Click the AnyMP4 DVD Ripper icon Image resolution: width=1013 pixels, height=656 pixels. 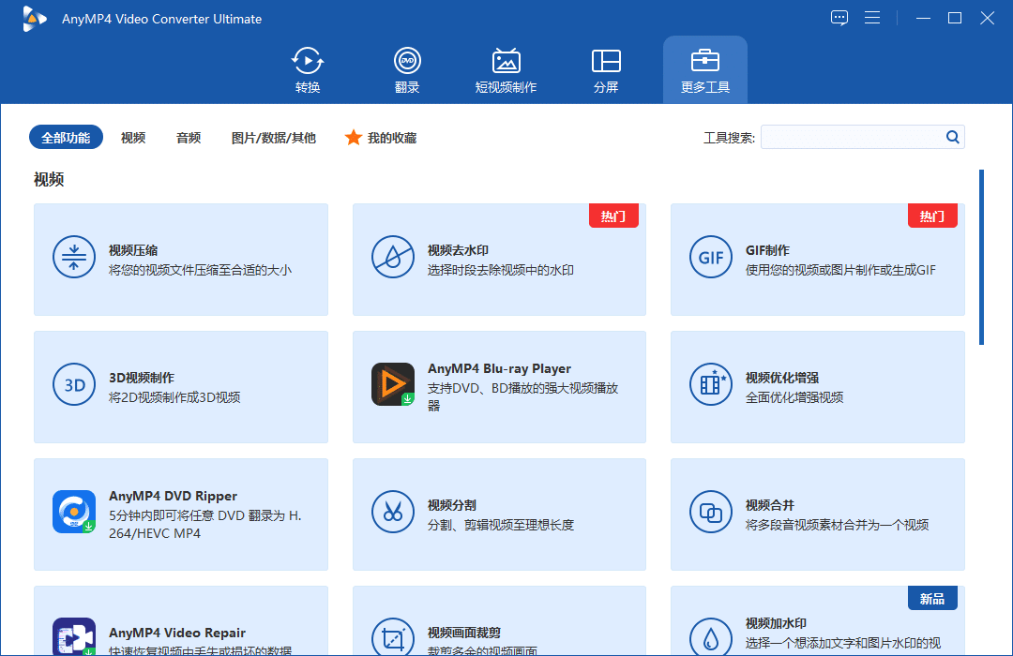(73, 512)
